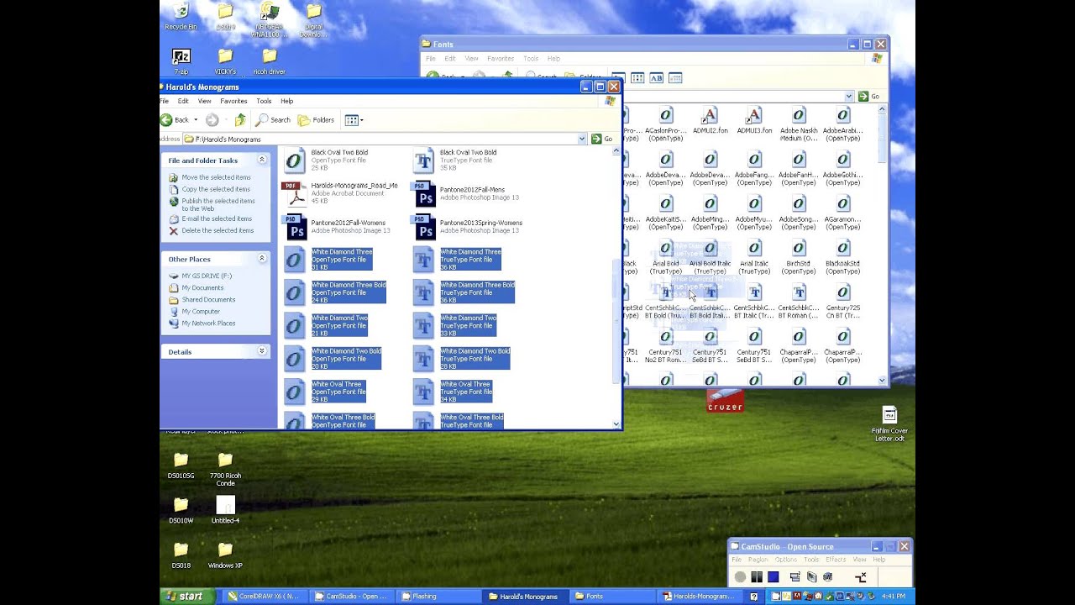This screenshot has width=1075, height=605.
Task: Click the Fonts window vertical scrollbar thumb
Action: coord(882,137)
